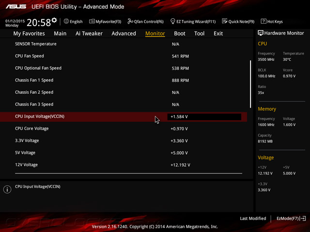Click the +12.192 V value

tap(180, 165)
